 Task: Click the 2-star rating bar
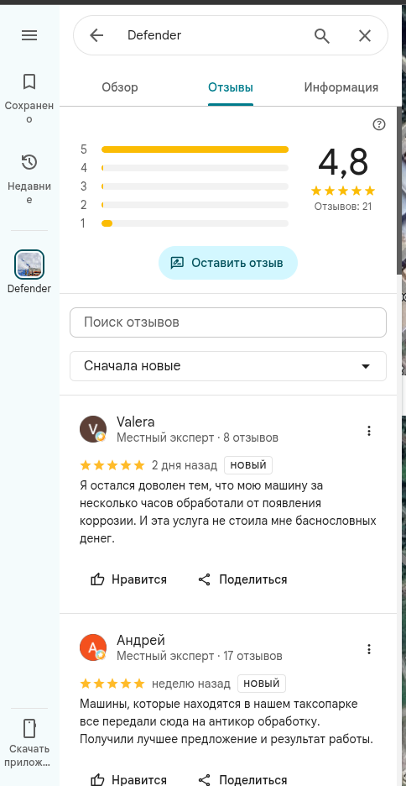pos(195,205)
